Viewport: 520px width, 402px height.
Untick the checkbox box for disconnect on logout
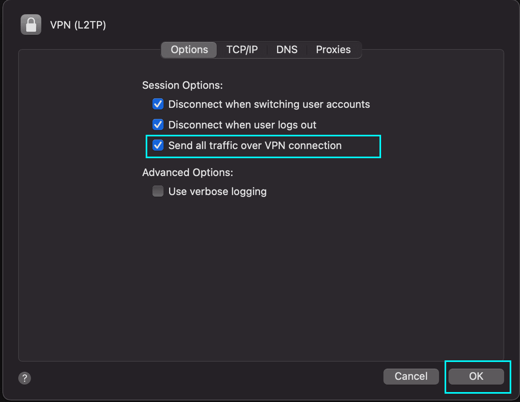(x=158, y=125)
